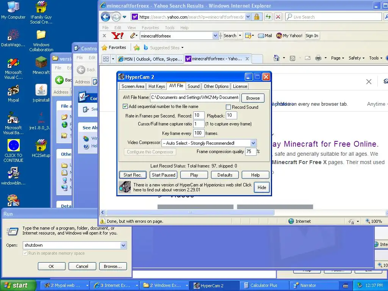Image resolution: width=388 pixels, height=291 pixels.
Task: Select the CLICK TO CONTINUE desktop icon
Action: [13, 150]
